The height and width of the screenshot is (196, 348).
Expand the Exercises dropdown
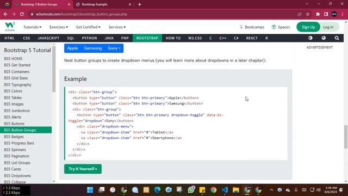(x=59, y=27)
